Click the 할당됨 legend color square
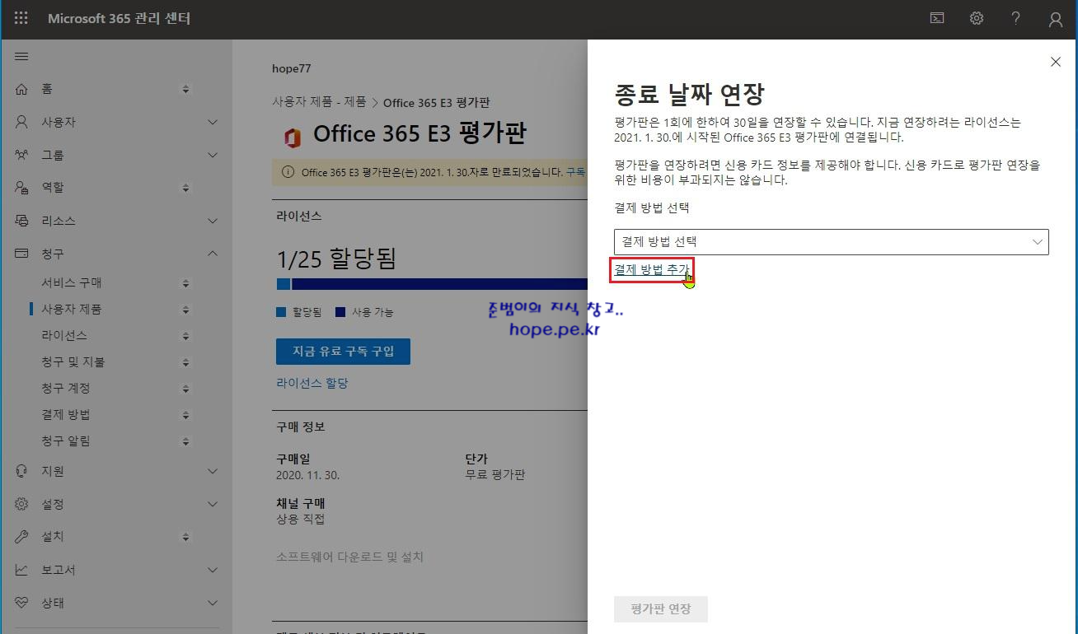The width and height of the screenshot is (1078, 634). click(x=281, y=313)
